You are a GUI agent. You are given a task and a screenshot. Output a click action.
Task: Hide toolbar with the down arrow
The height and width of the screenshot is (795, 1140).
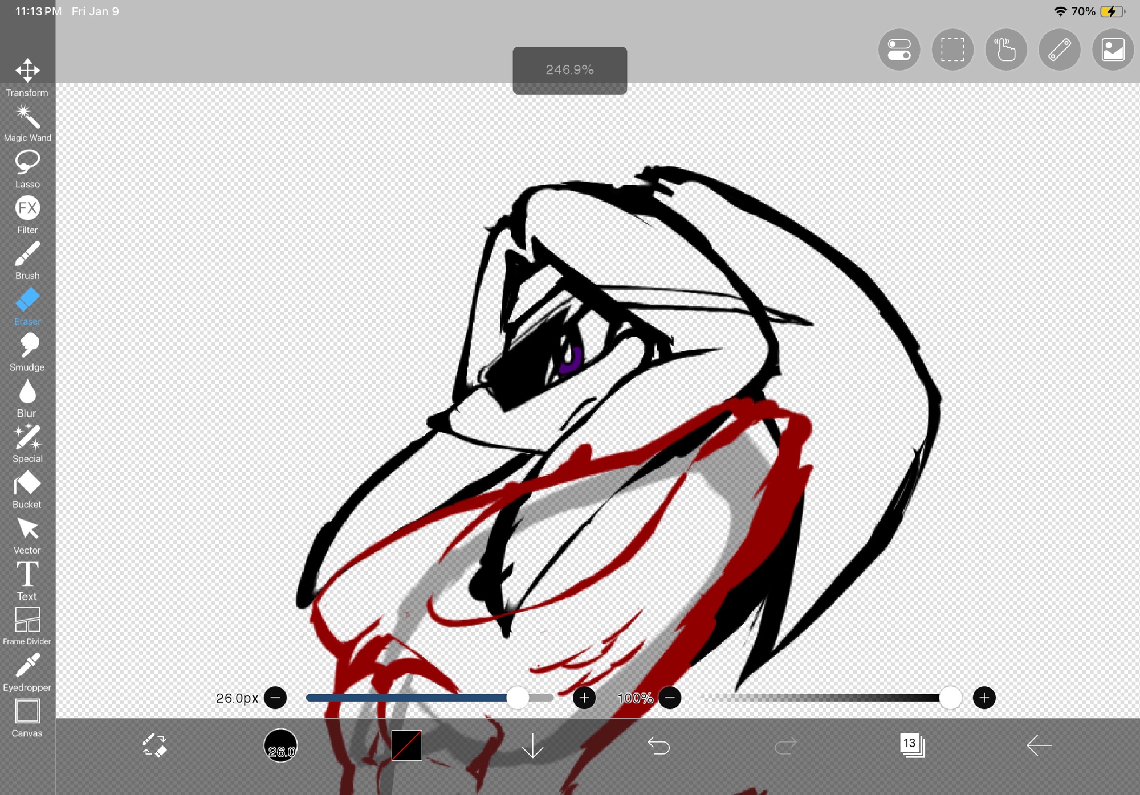532,745
